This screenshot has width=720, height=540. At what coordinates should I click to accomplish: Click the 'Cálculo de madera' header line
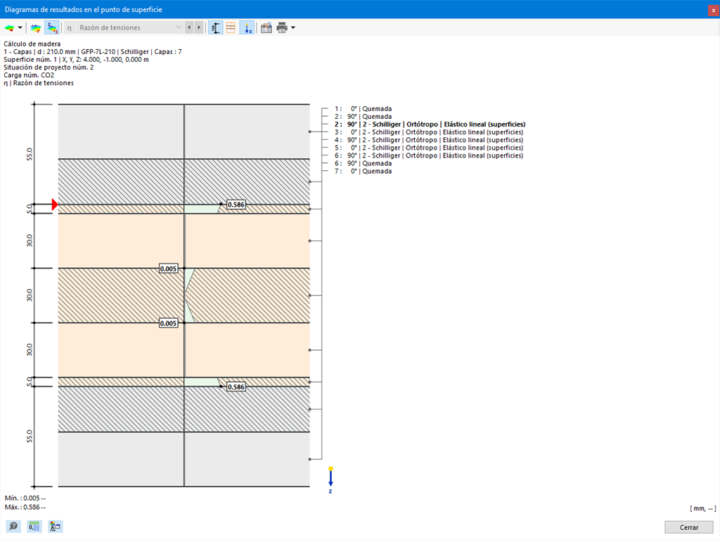click(32, 44)
